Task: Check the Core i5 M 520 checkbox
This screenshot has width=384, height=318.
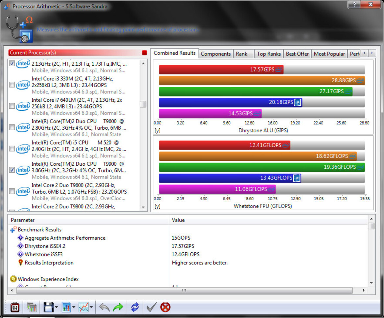Action: [x=12, y=148]
